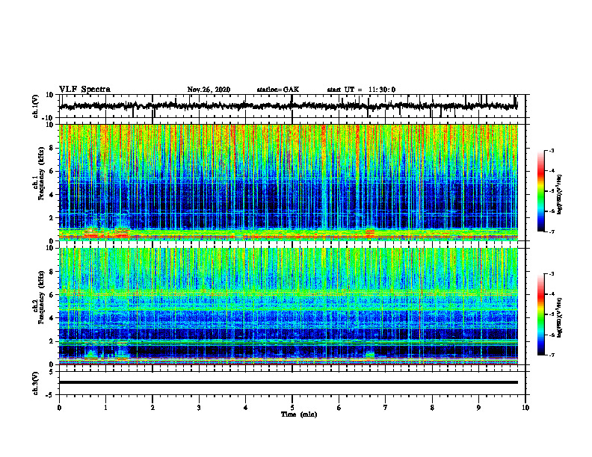Click the "1" tick on the time axis
Screen dimensions: 592x457
pos(105,408)
